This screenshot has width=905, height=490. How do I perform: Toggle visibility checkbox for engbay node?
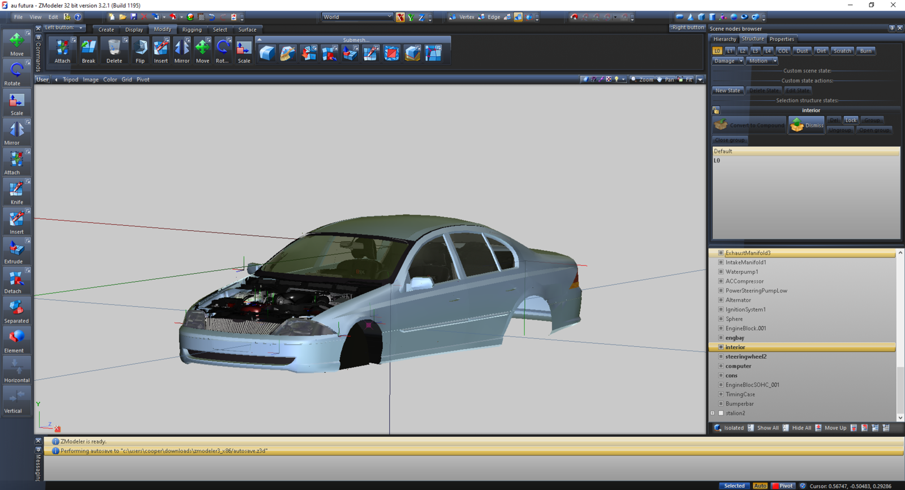pyautogui.click(x=721, y=338)
